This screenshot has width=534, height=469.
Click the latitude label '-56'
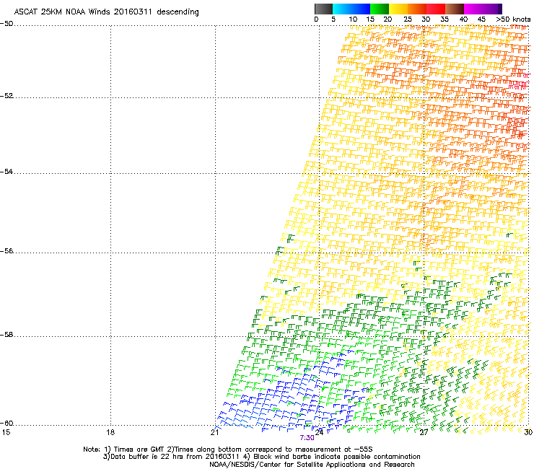tap(6, 250)
